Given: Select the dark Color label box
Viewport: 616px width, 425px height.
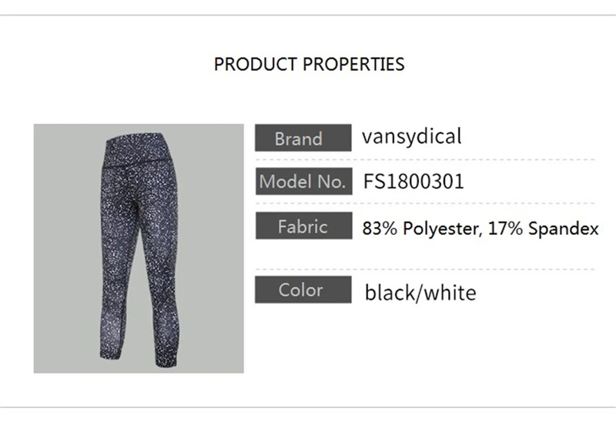Looking at the screenshot, I should (303, 289).
